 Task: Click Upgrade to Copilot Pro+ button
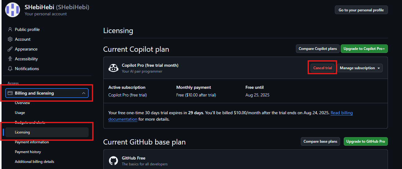tap(364, 49)
